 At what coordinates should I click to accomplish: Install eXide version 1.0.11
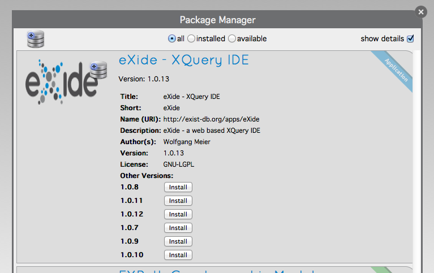click(x=178, y=201)
